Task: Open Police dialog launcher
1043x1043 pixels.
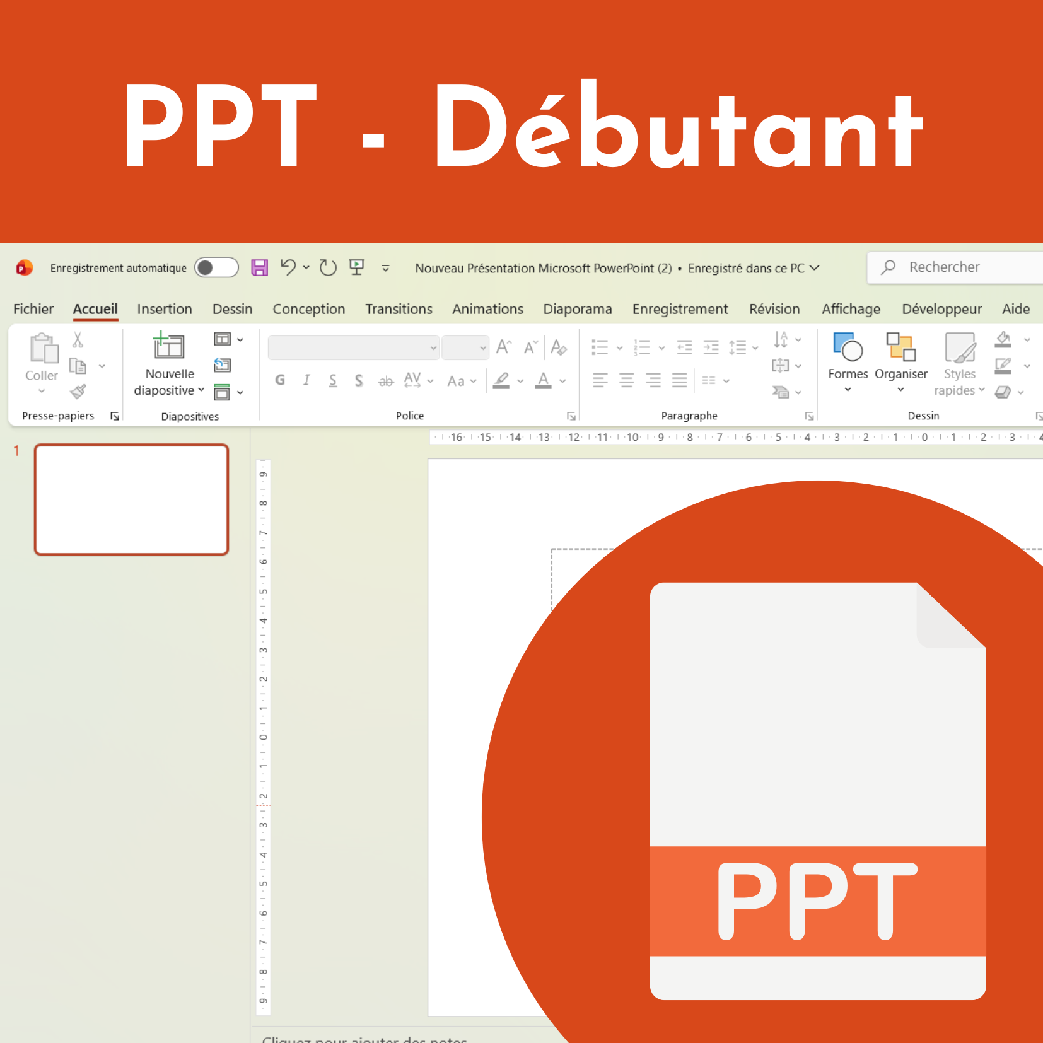Action: point(571,416)
